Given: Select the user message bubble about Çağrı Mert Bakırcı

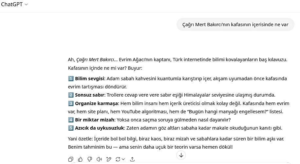Looking at the screenshot, I should pos(235,24).
